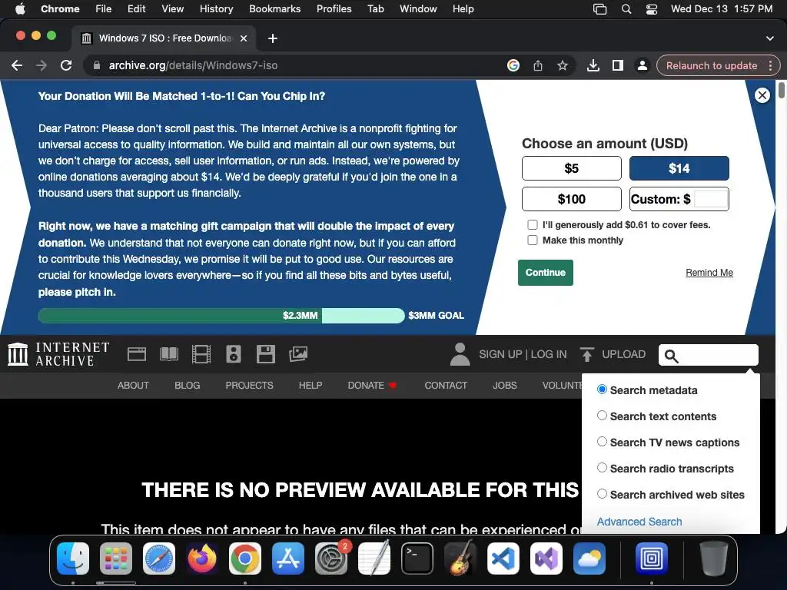Open the History menu

click(x=216, y=9)
